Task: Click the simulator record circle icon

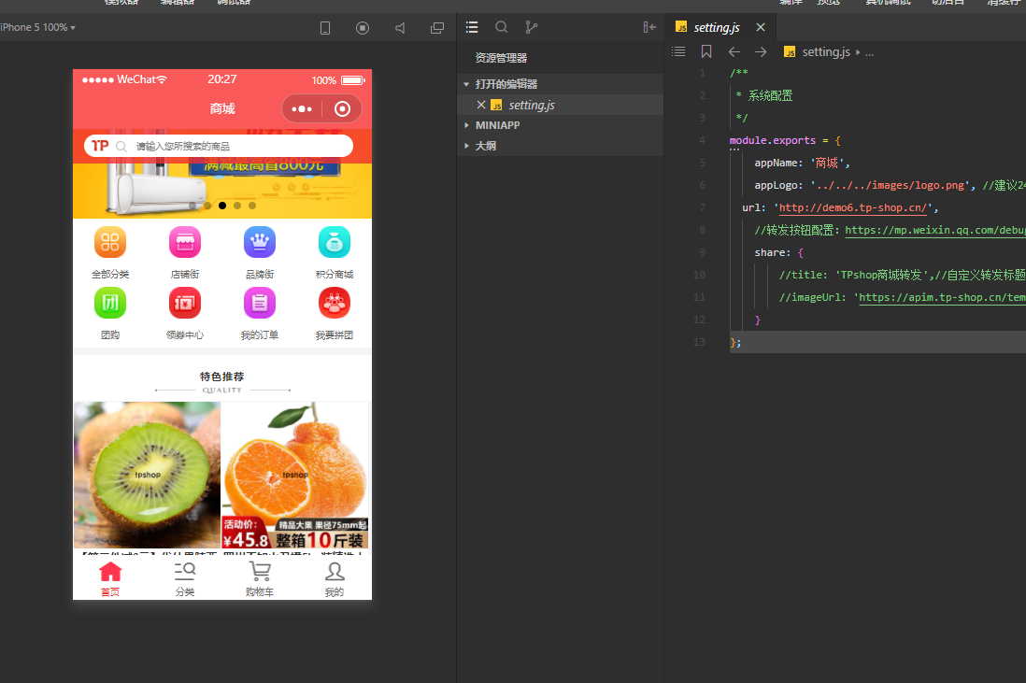Action: 363,27
